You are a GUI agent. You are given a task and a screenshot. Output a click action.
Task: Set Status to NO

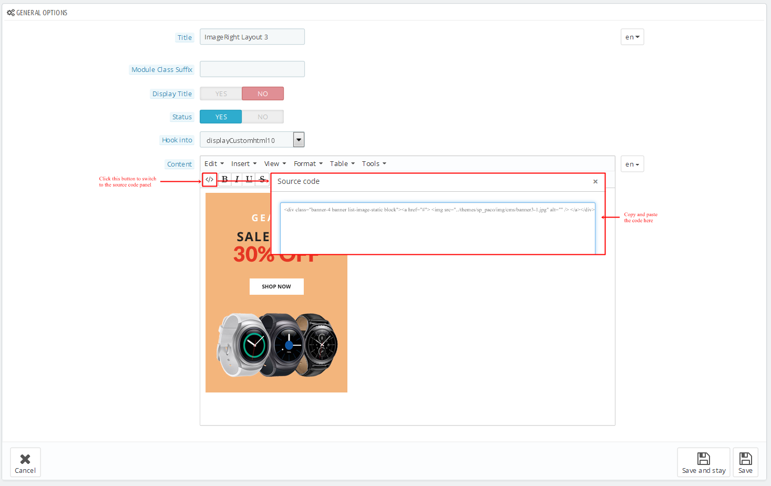click(263, 117)
